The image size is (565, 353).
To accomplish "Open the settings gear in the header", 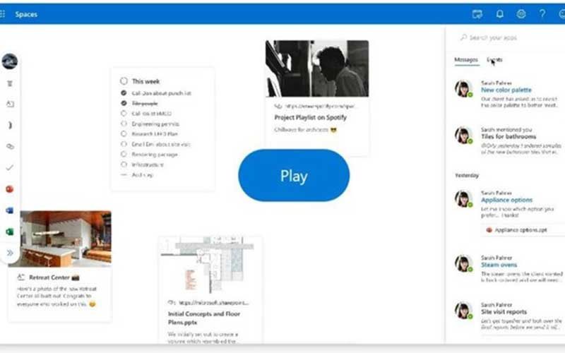I will click(x=521, y=14).
